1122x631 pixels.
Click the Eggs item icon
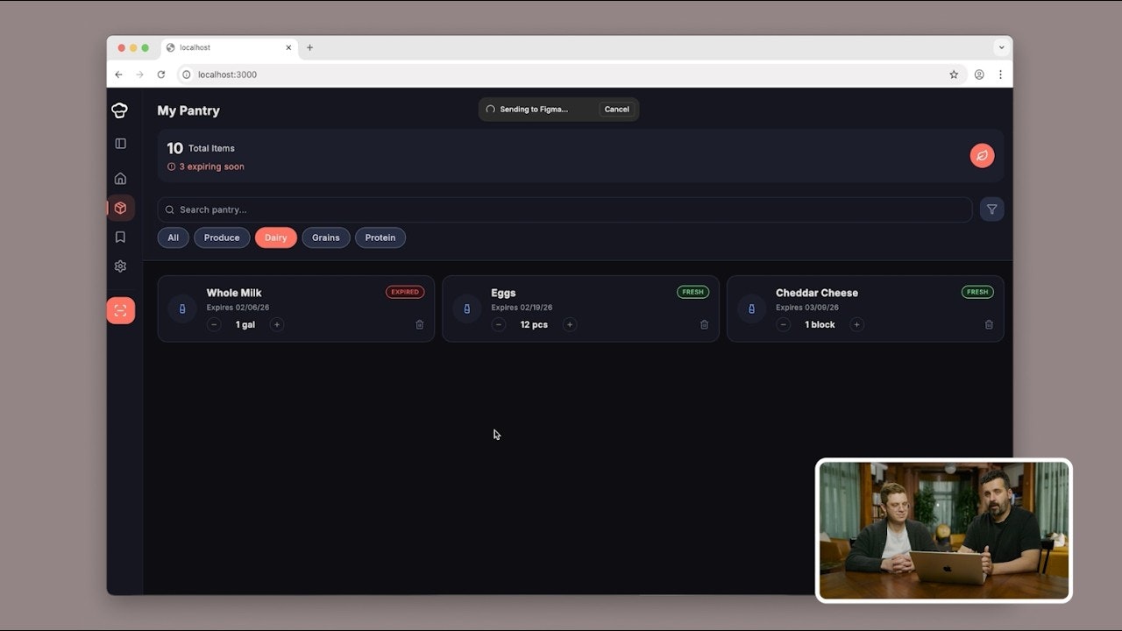[466, 308]
